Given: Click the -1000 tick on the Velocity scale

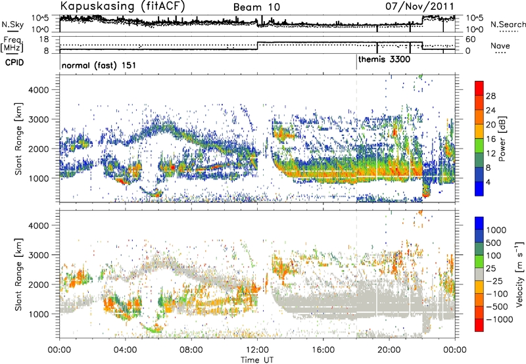Looking at the screenshot, I should pos(499,319).
